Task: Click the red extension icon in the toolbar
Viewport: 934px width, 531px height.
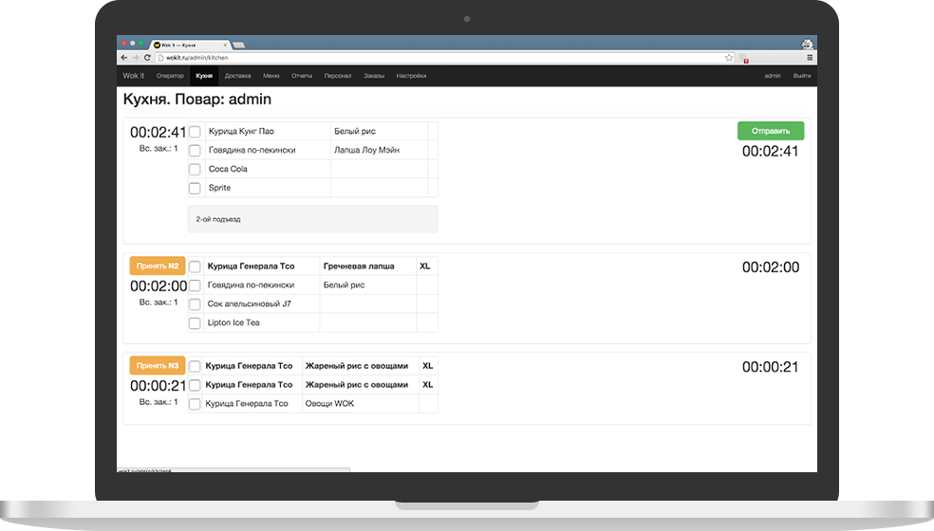Action: tap(746, 59)
